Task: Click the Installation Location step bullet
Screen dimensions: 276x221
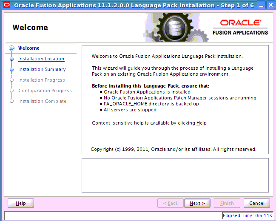Action: (12, 59)
